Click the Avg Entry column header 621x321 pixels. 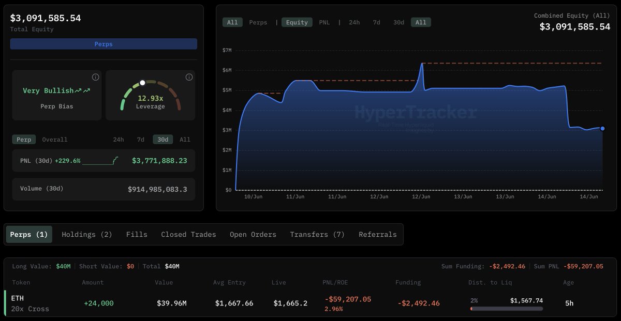229,282
